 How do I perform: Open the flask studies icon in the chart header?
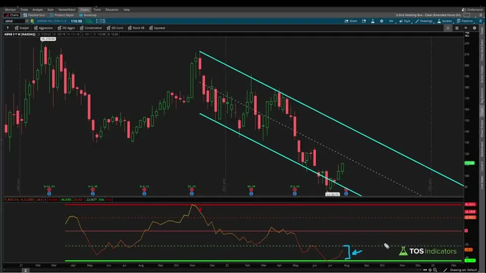point(373,21)
